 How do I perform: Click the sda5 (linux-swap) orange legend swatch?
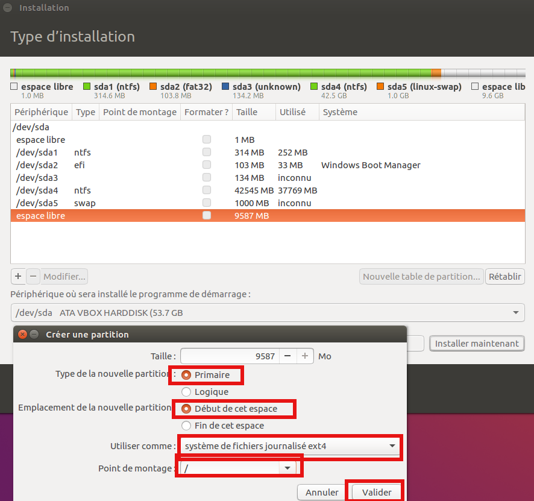380,86
